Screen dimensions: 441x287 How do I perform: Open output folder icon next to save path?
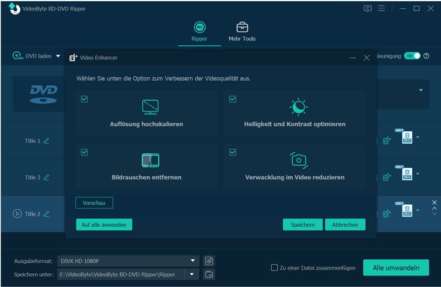(209, 274)
